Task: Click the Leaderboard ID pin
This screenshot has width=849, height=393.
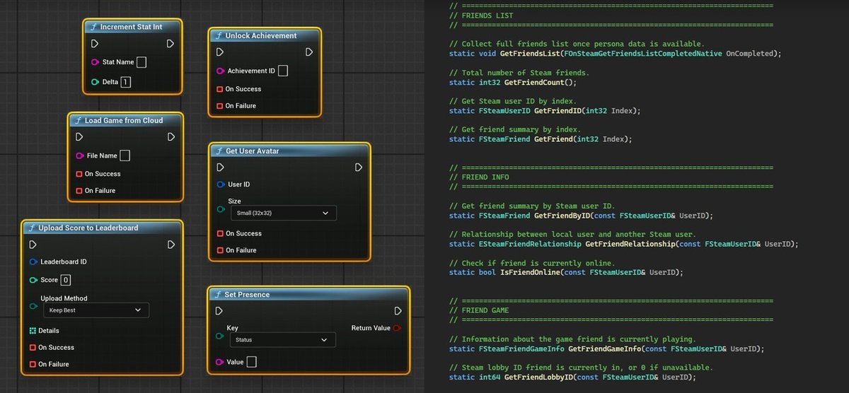Action: point(33,262)
